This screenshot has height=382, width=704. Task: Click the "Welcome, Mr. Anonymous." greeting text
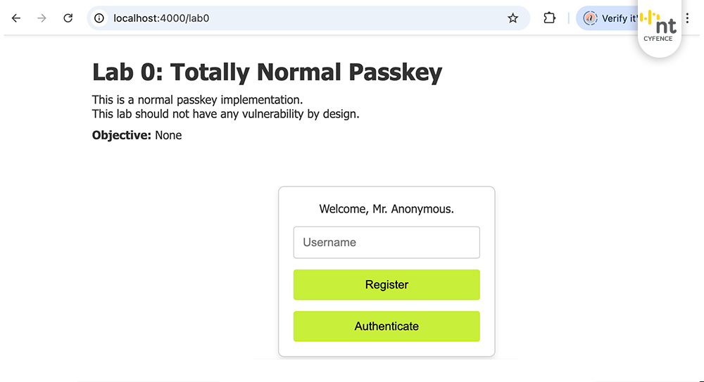click(386, 209)
